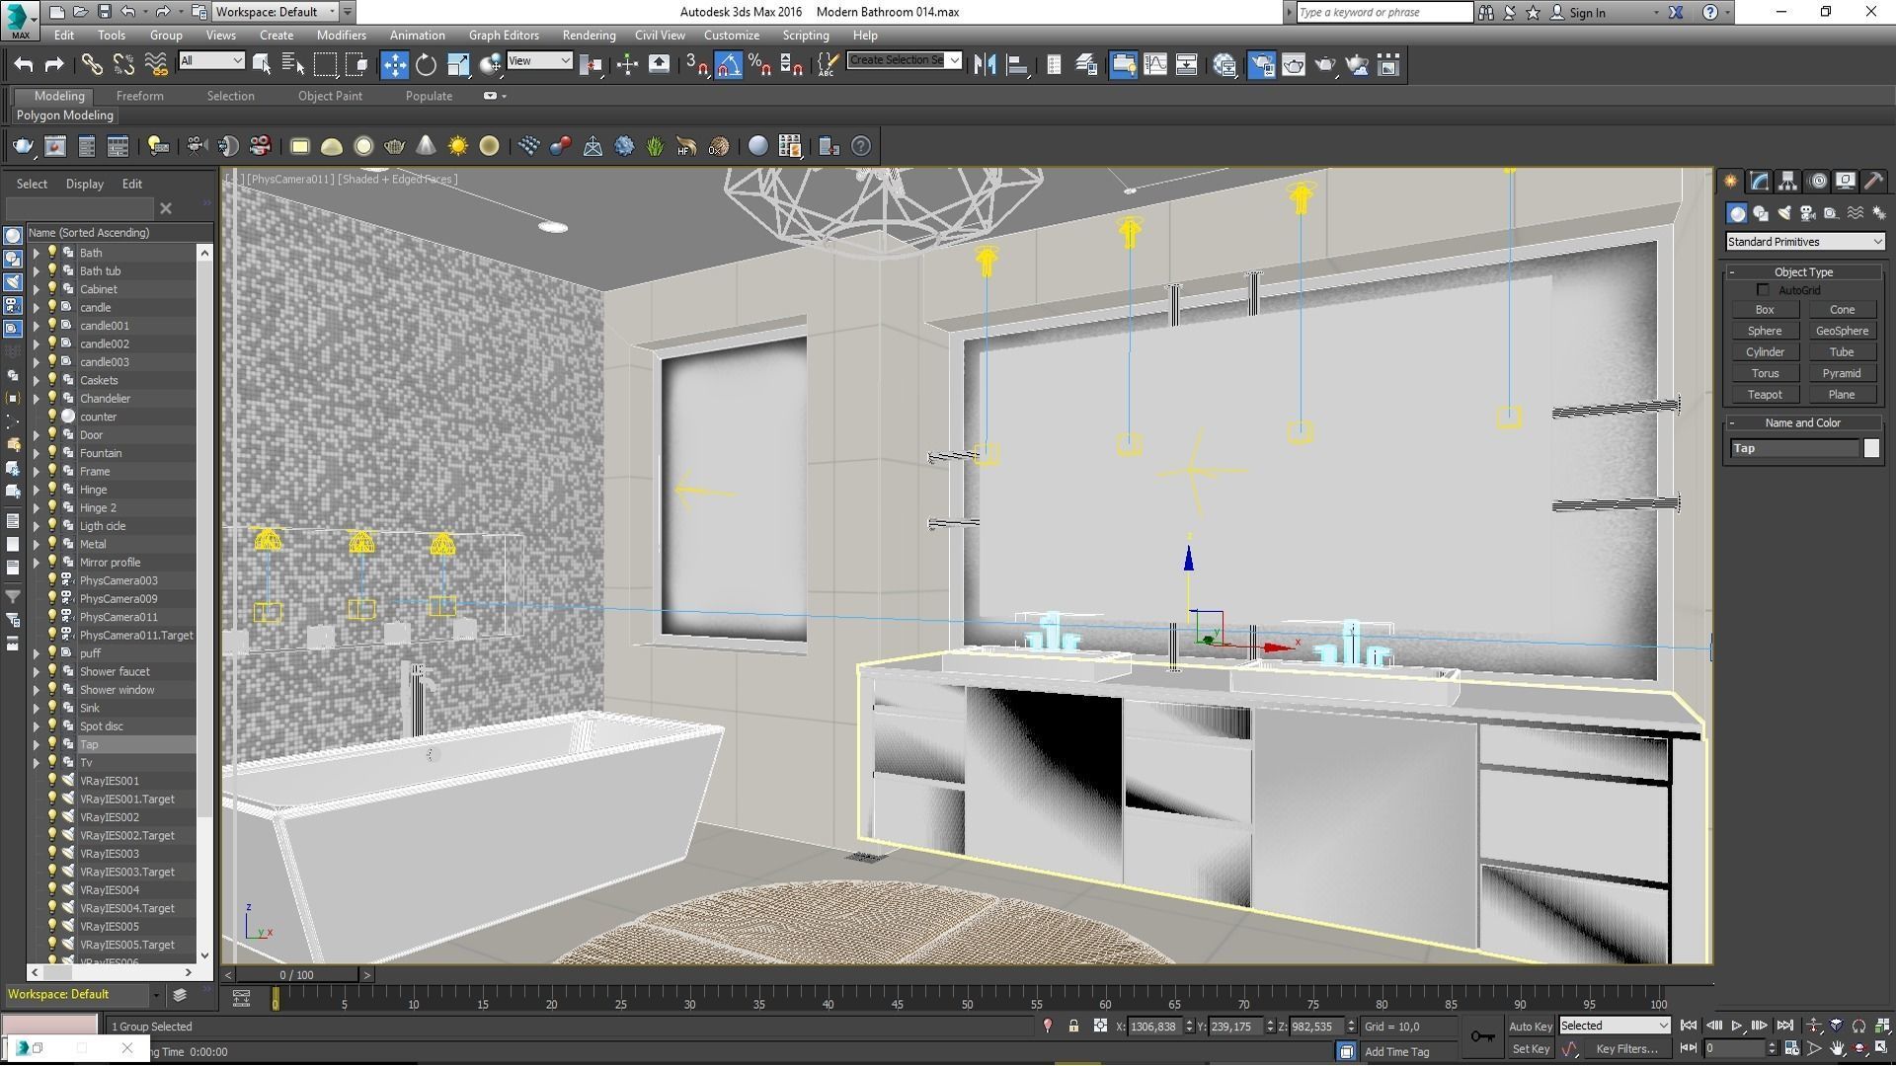Switch to the Freeform ribbon tab
Viewport: 1896px width, 1066px height.
139,96
